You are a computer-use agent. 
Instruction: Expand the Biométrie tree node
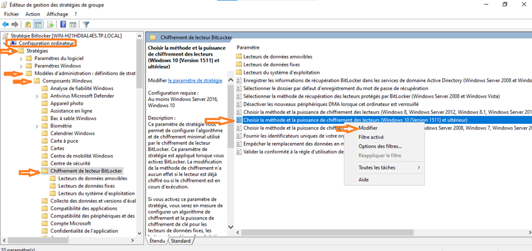(x=37, y=126)
